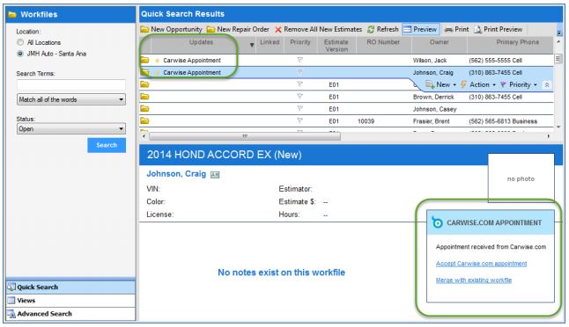Image resolution: width=569 pixels, height=327 pixels.
Task: Click the results vertical scrollbar down arrow
Action: (x=558, y=127)
